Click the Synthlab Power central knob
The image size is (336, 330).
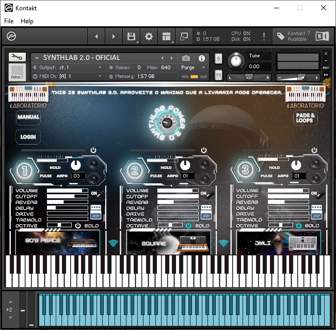pos(167,123)
